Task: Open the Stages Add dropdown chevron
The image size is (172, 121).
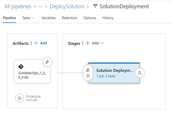Action: click(x=102, y=43)
